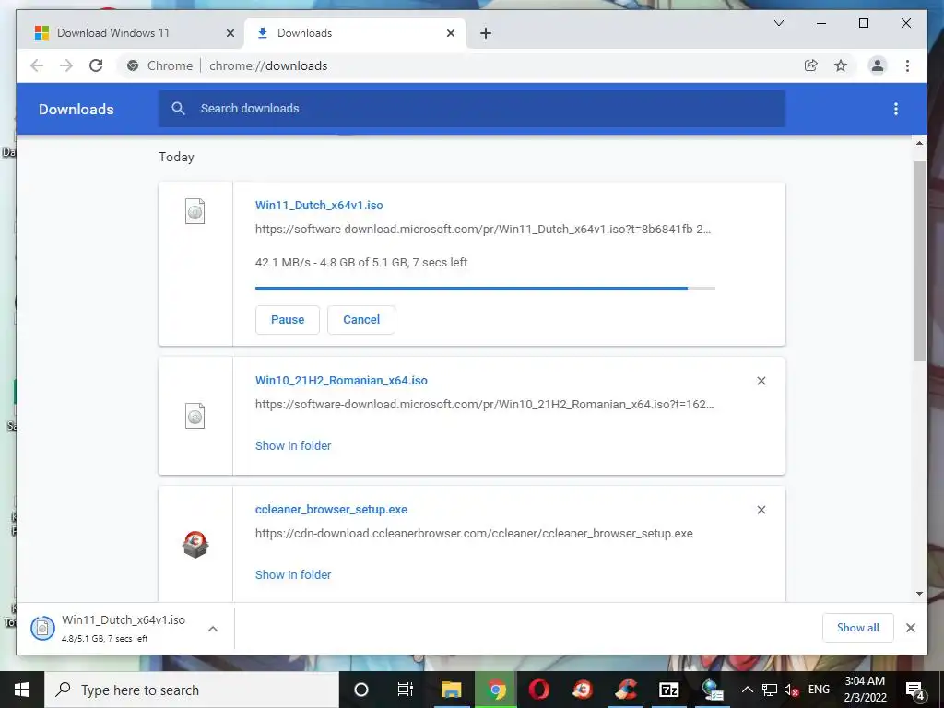Remove Win10_21H2_Romanian_x64.iso from the list

761,381
